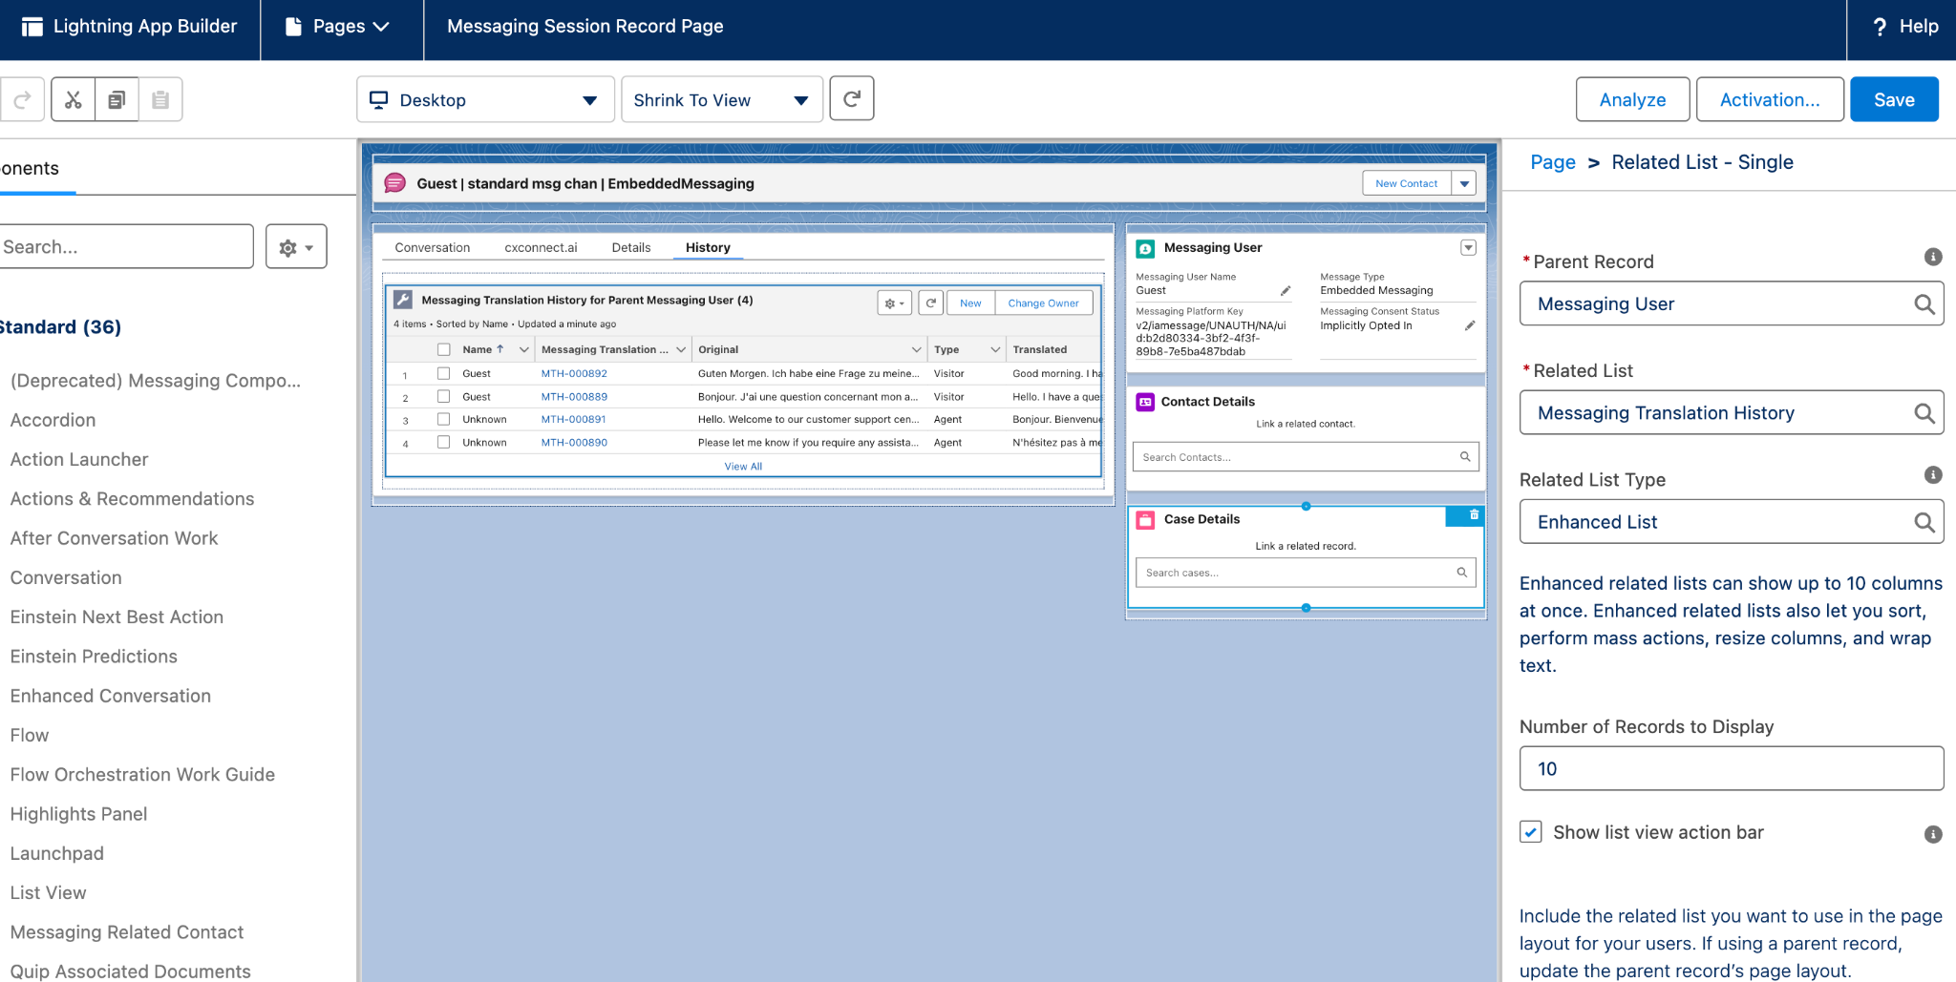Click the redo arrow icon
Image resolution: width=1956 pixels, height=982 pixels.
(22, 99)
